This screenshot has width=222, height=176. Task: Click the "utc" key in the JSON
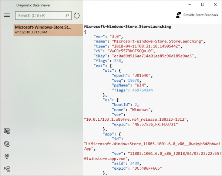[108, 71]
